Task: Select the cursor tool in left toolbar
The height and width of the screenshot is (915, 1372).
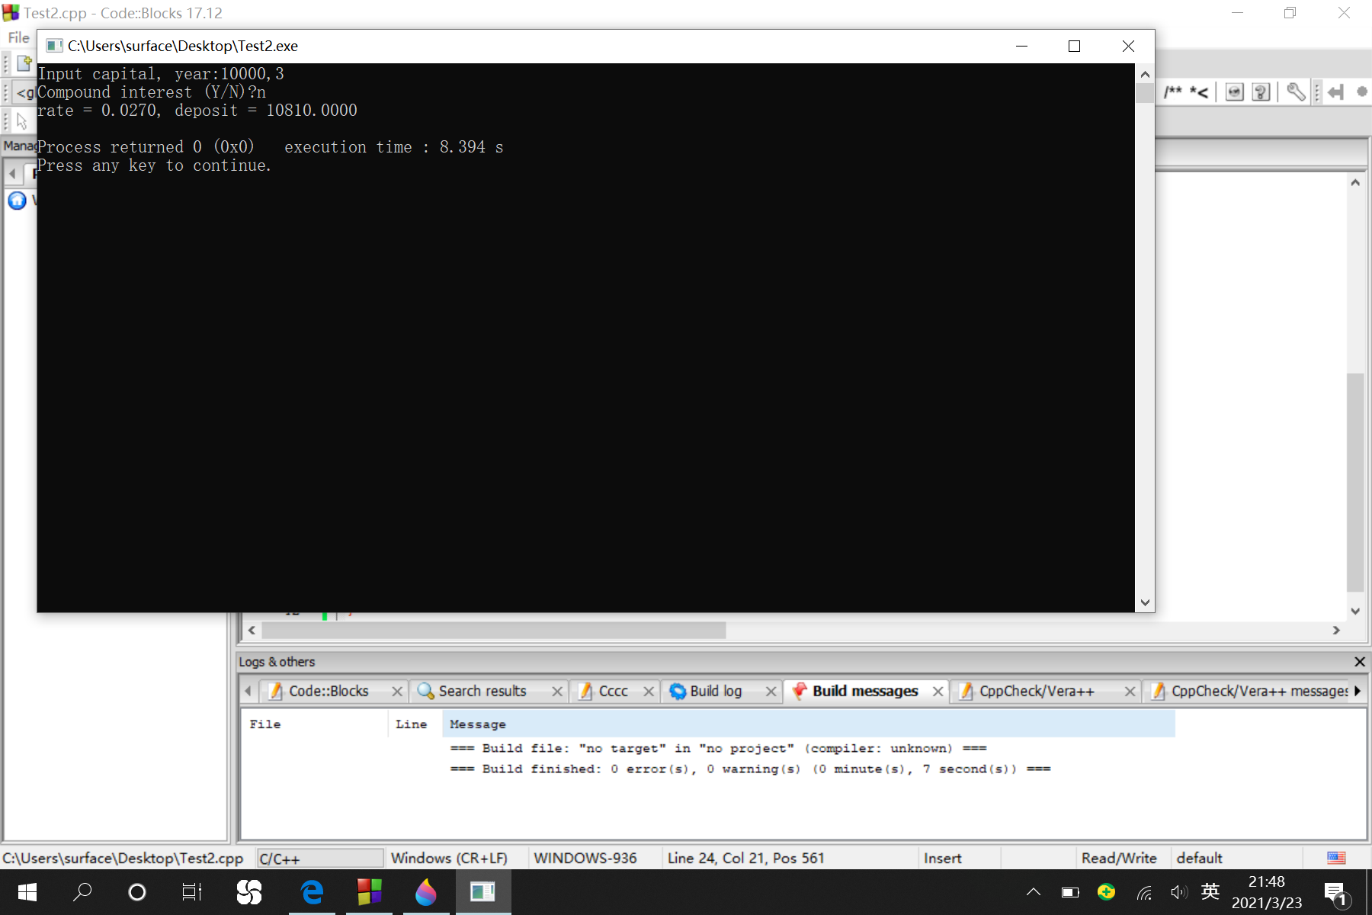Action: pos(21,120)
